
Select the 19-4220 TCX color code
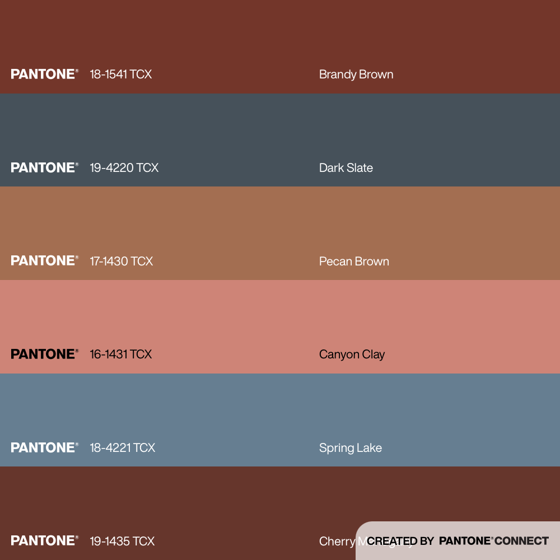124,167
